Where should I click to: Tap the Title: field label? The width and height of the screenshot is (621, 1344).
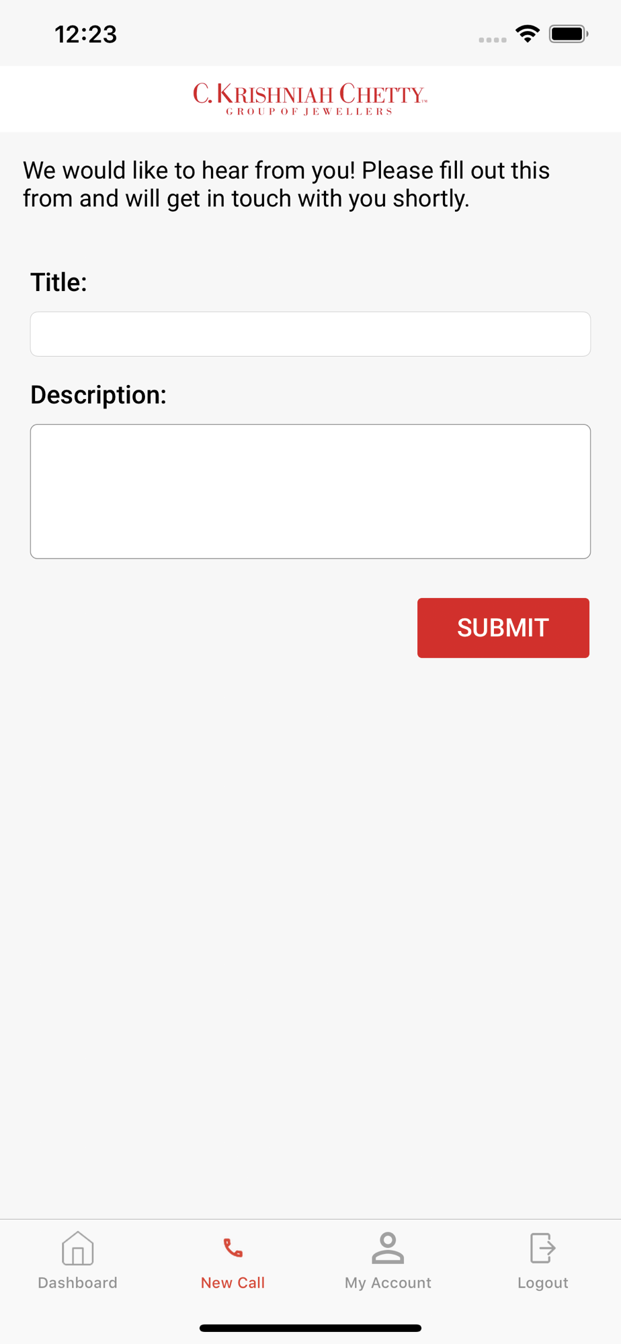(58, 282)
